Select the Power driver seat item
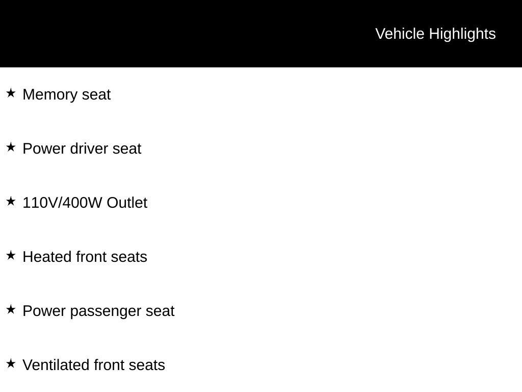 click(x=82, y=149)
